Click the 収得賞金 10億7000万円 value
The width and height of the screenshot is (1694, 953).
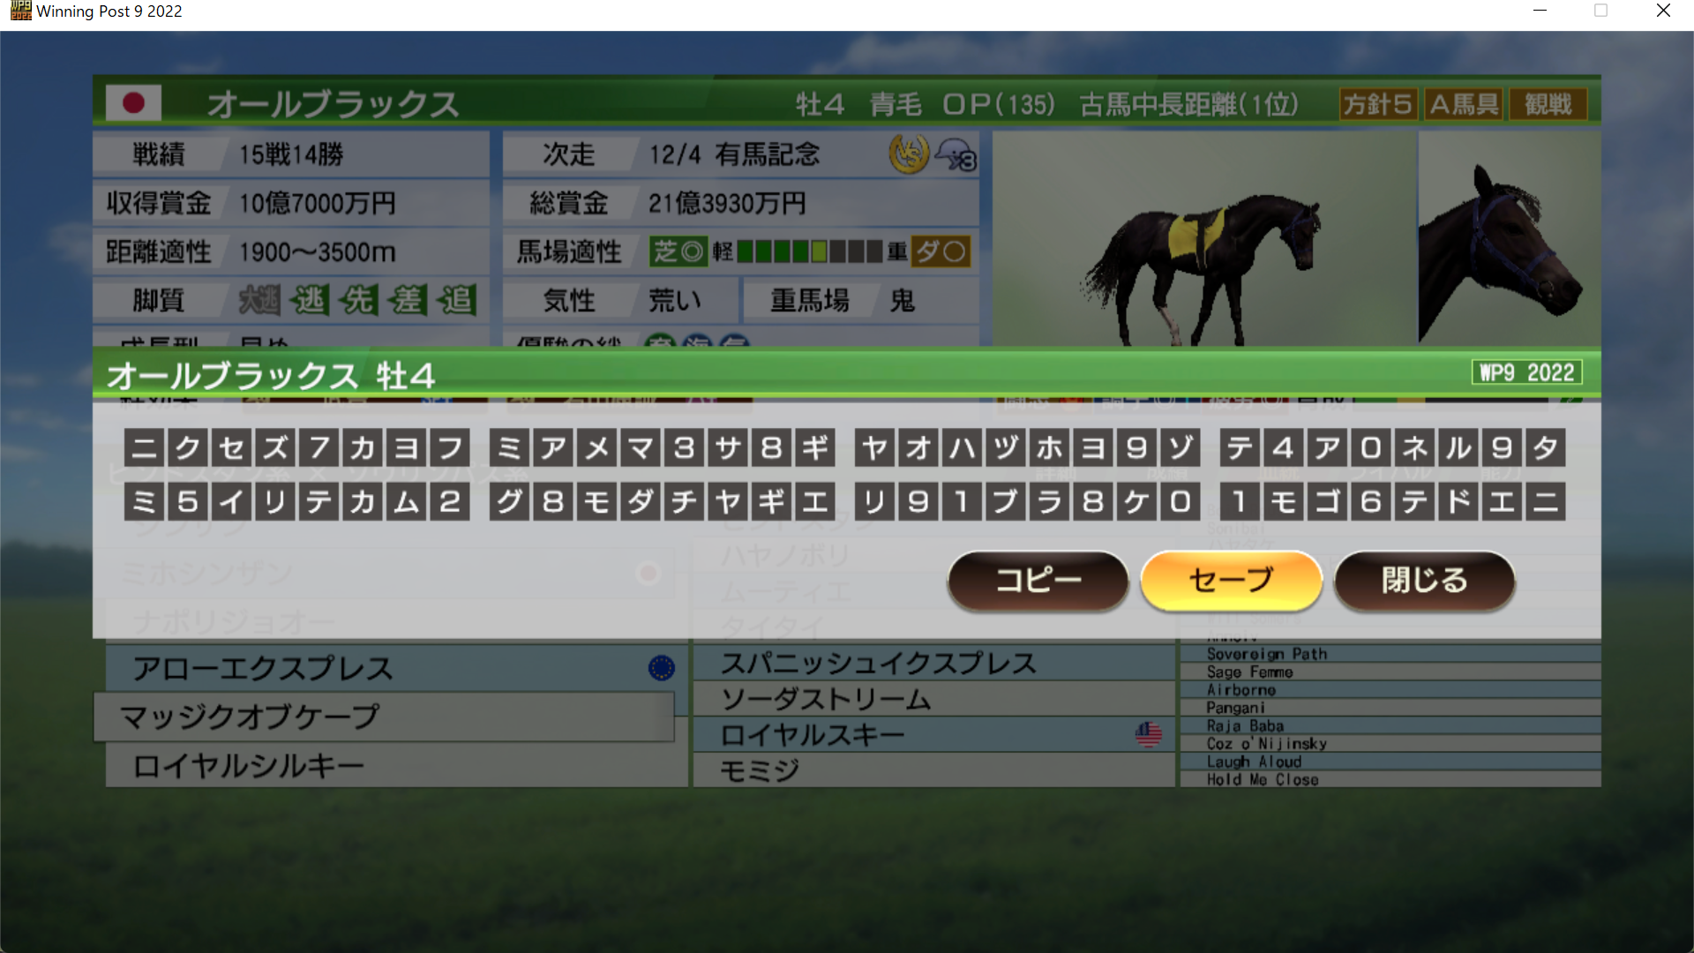pyautogui.click(x=318, y=203)
